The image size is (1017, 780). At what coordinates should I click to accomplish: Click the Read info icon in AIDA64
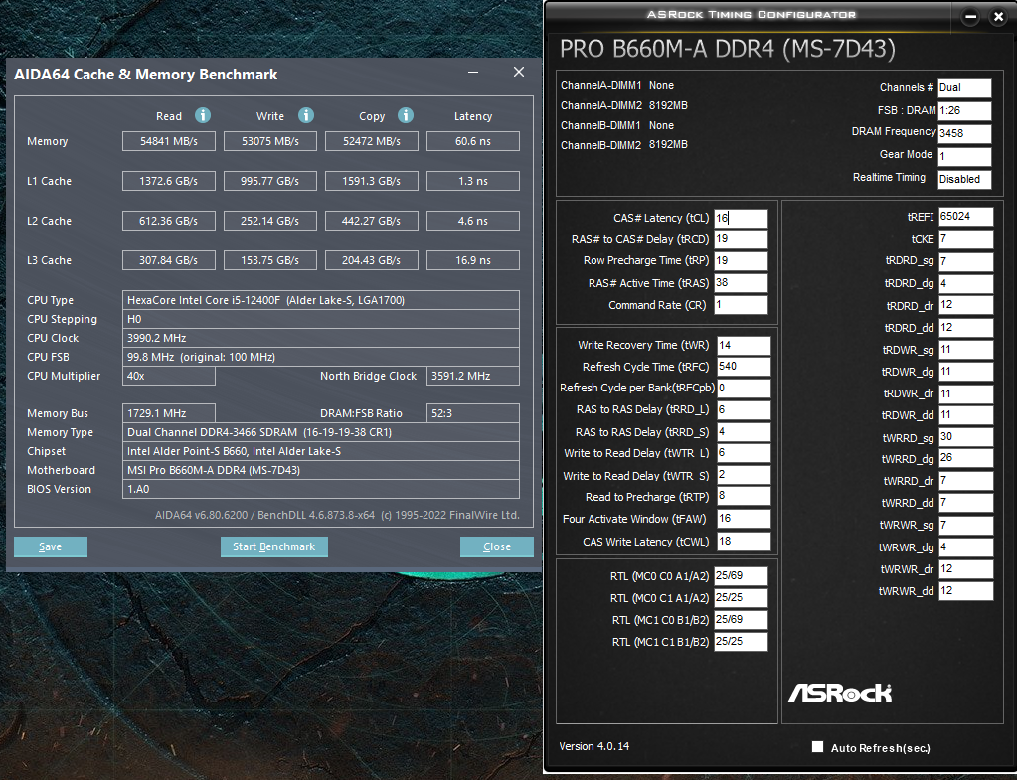[203, 115]
